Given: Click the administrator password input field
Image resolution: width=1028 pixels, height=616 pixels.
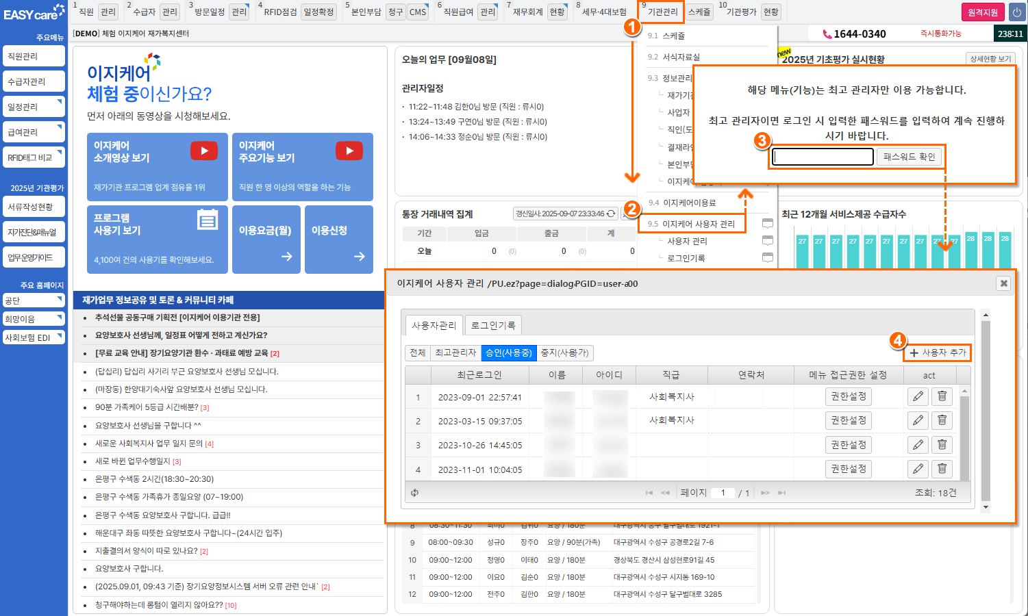Looking at the screenshot, I should pyautogui.click(x=823, y=157).
